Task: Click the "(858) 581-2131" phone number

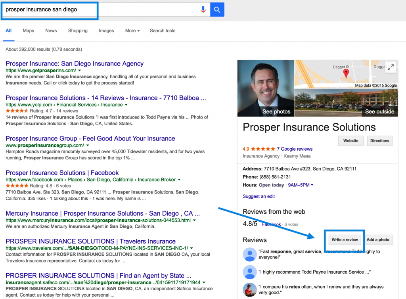Action: tap(275, 177)
